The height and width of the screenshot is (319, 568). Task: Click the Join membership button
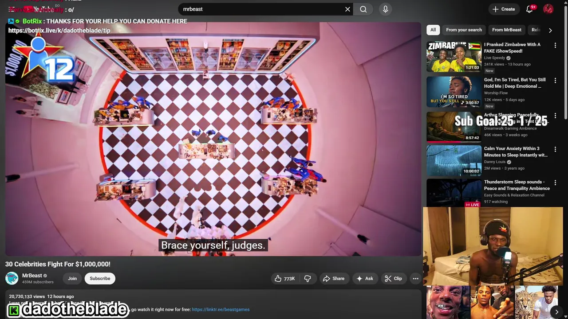(x=72, y=279)
